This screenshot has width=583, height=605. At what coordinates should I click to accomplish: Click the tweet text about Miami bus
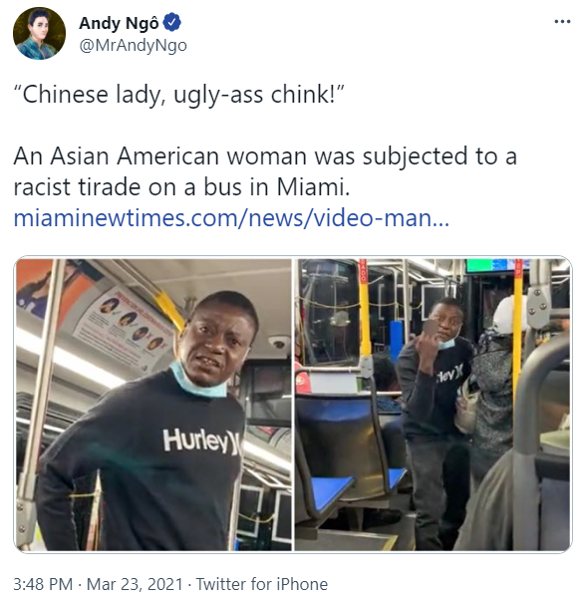(265, 171)
